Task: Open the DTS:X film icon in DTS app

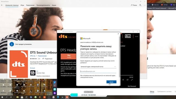Action: tap(128, 36)
